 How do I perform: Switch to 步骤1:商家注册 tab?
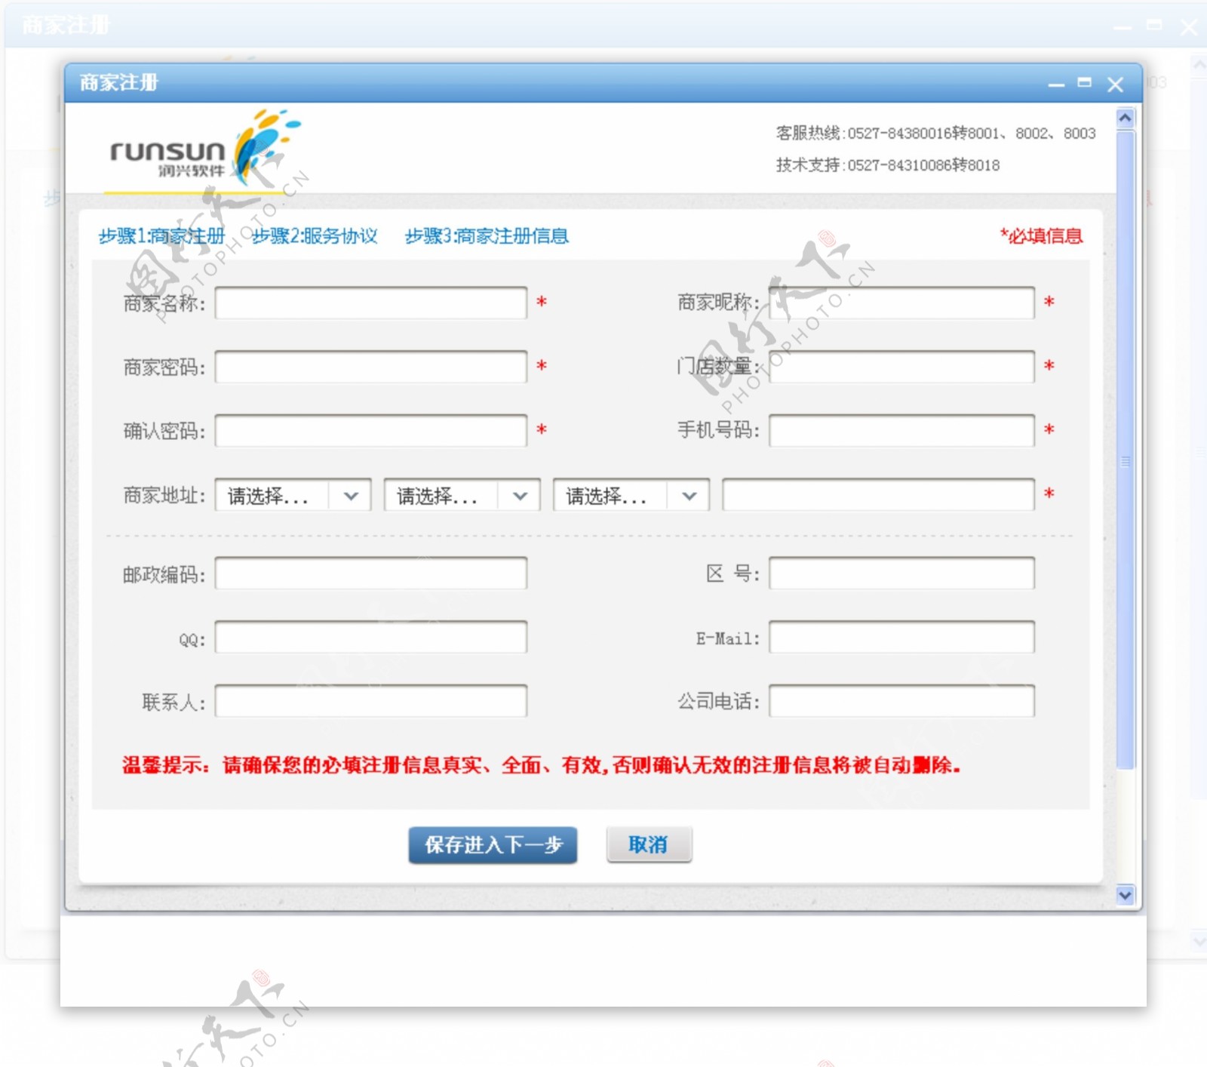161,236
